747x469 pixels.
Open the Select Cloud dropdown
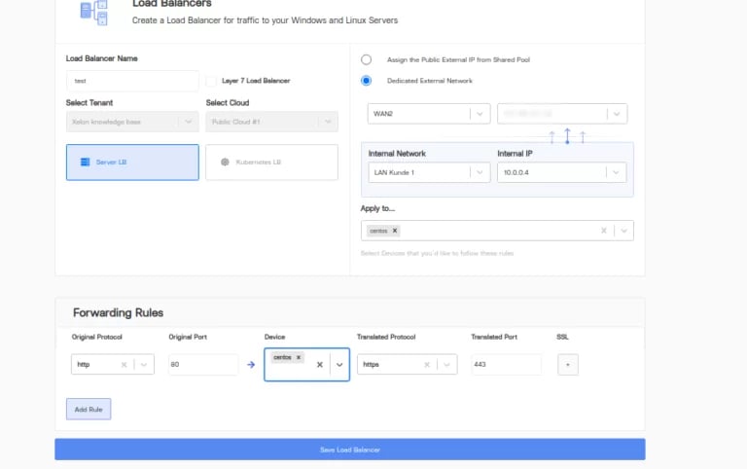tap(272, 122)
